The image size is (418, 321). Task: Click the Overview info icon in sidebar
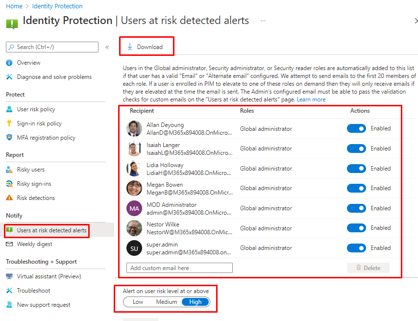click(9, 63)
